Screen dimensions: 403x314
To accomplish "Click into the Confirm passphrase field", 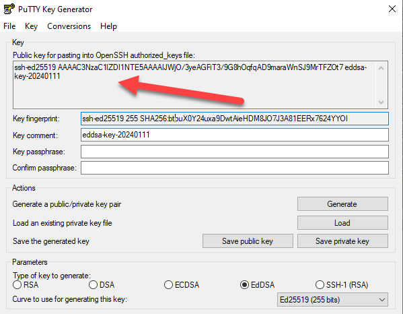I will pyautogui.click(x=235, y=168).
